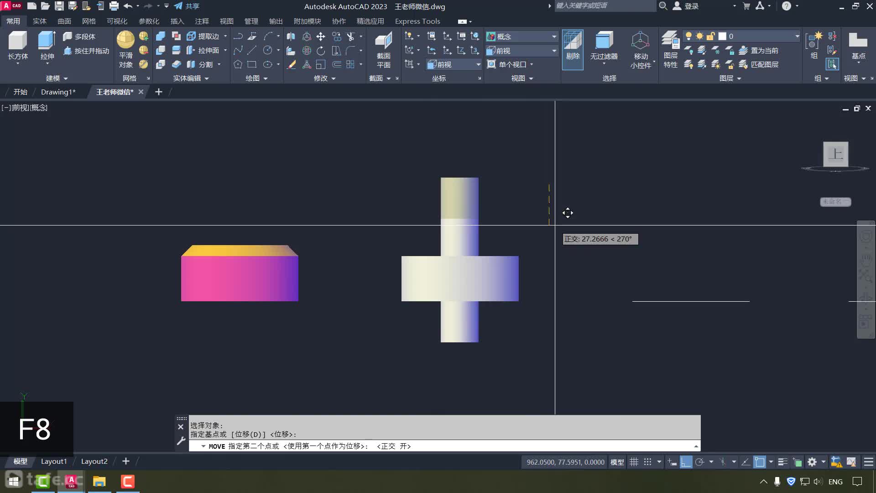This screenshot has width=876, height=493.
Task: Click the [-][前视][概念] viewport control label
Action: coord(25,108)
